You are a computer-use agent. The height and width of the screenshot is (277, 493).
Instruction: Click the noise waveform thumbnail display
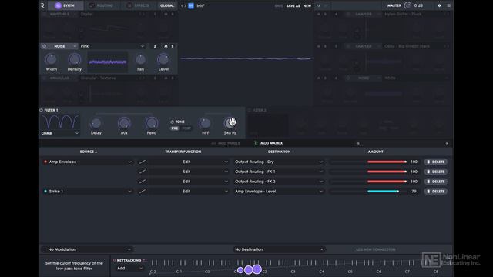pos(108,62)
